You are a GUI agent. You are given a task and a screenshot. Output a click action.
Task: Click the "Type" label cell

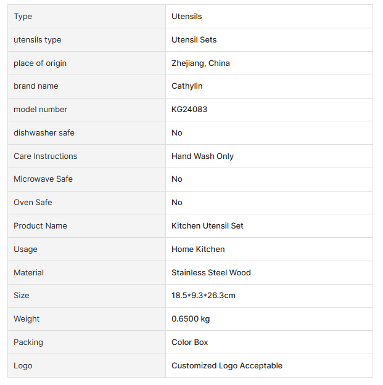(x=23, y=17)
